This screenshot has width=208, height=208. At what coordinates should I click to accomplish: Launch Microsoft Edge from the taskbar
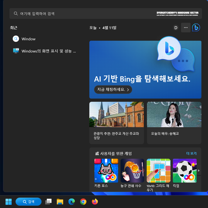click(72, 202)
